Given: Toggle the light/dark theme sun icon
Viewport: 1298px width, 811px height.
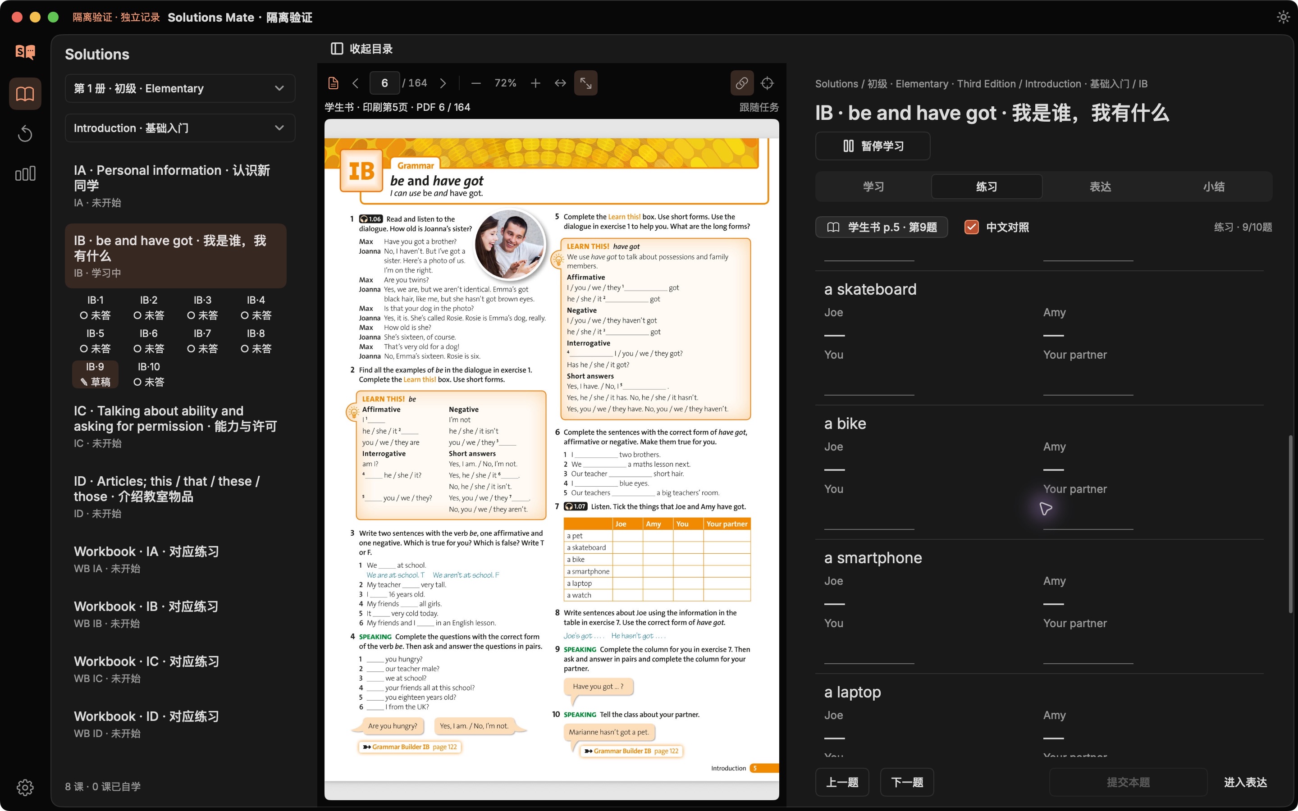Looking at the screenshot, I should point(1283,17).
